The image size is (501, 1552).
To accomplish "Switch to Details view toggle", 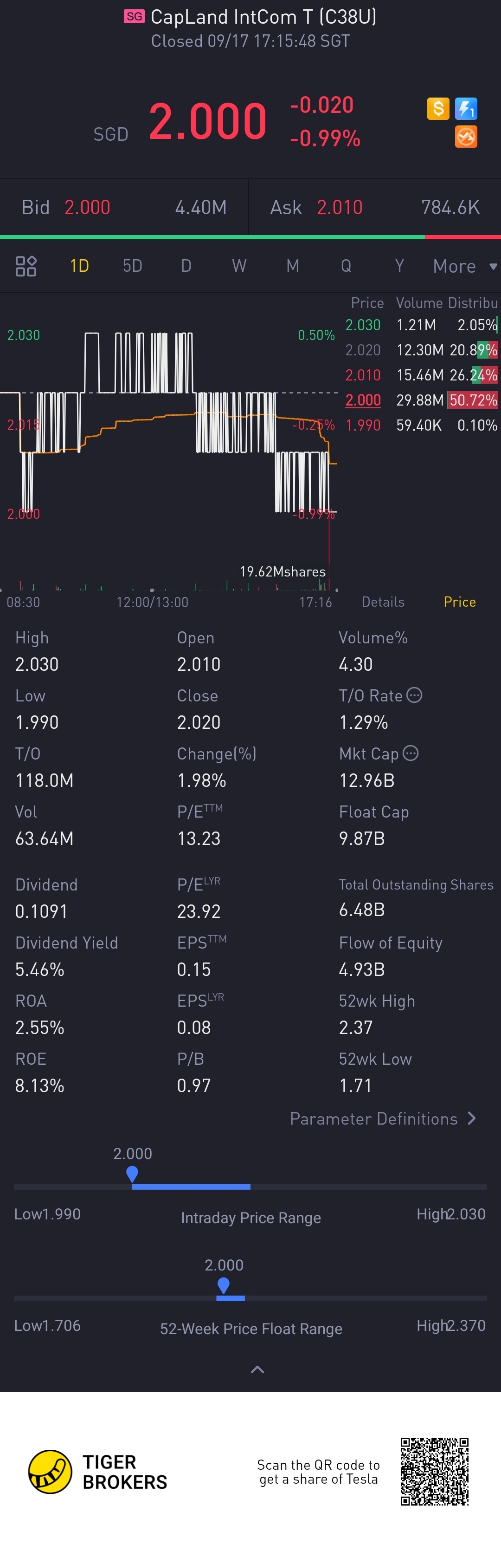I will (x=383, y=602).
